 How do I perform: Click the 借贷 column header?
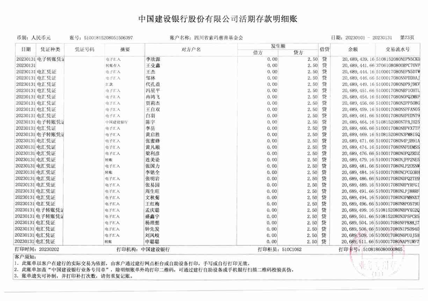click(325, 49)
